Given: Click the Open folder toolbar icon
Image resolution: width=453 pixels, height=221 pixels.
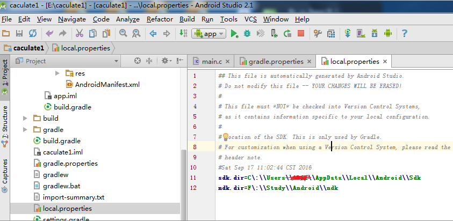Looking at the screenshot, I should pos(6,33).
